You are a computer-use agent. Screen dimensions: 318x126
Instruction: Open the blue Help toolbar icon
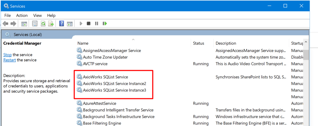(x=62, y=23)
